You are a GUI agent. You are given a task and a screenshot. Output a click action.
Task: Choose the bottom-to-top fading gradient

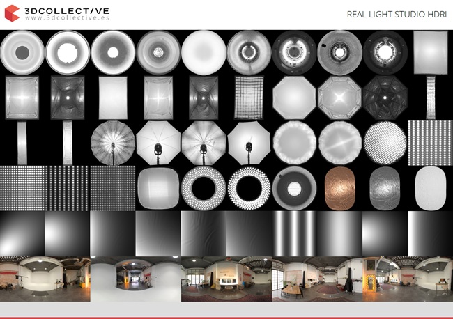click(158, 233)
